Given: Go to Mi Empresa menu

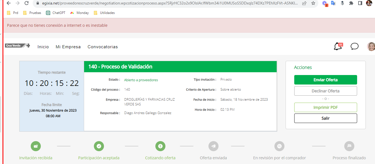Looking at the screenshot, I should (68, 47).
